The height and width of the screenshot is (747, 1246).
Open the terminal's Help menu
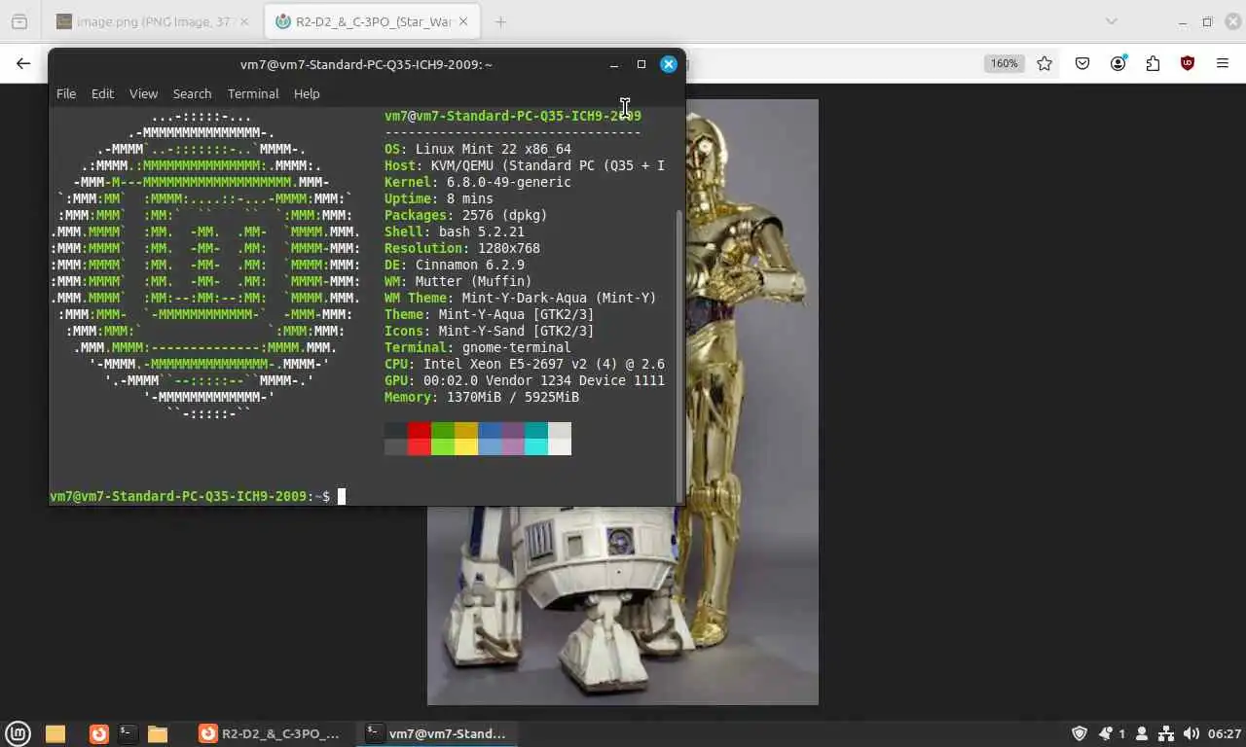pos(307,93)
